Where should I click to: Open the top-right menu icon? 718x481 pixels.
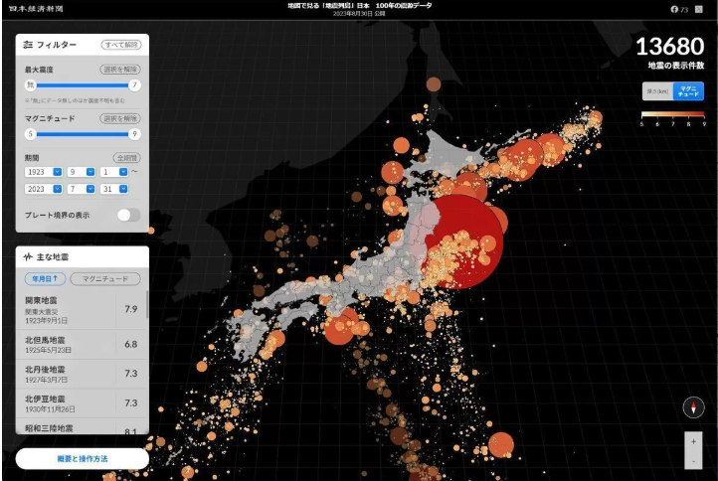(698, 9)
